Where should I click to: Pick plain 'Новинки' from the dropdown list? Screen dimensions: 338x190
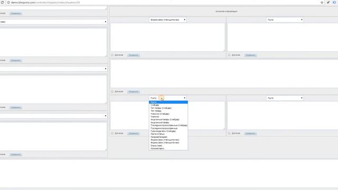pos(168,117)
